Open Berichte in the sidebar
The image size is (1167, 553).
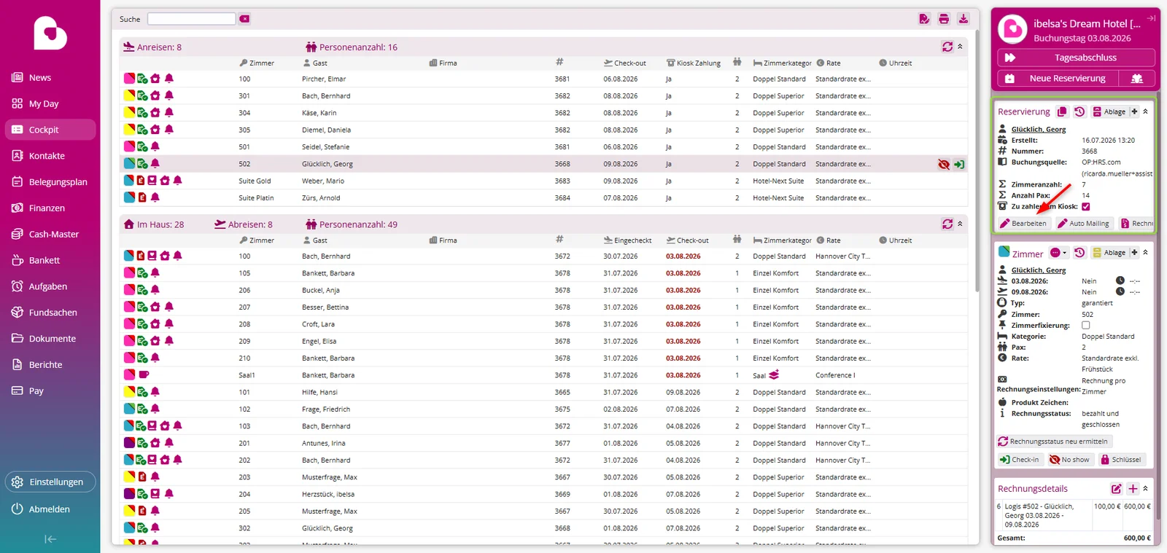[50, 365]
